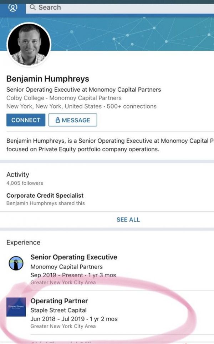Open Colby College education link
This screenshot has height=344, width=214.
[25, 98]
